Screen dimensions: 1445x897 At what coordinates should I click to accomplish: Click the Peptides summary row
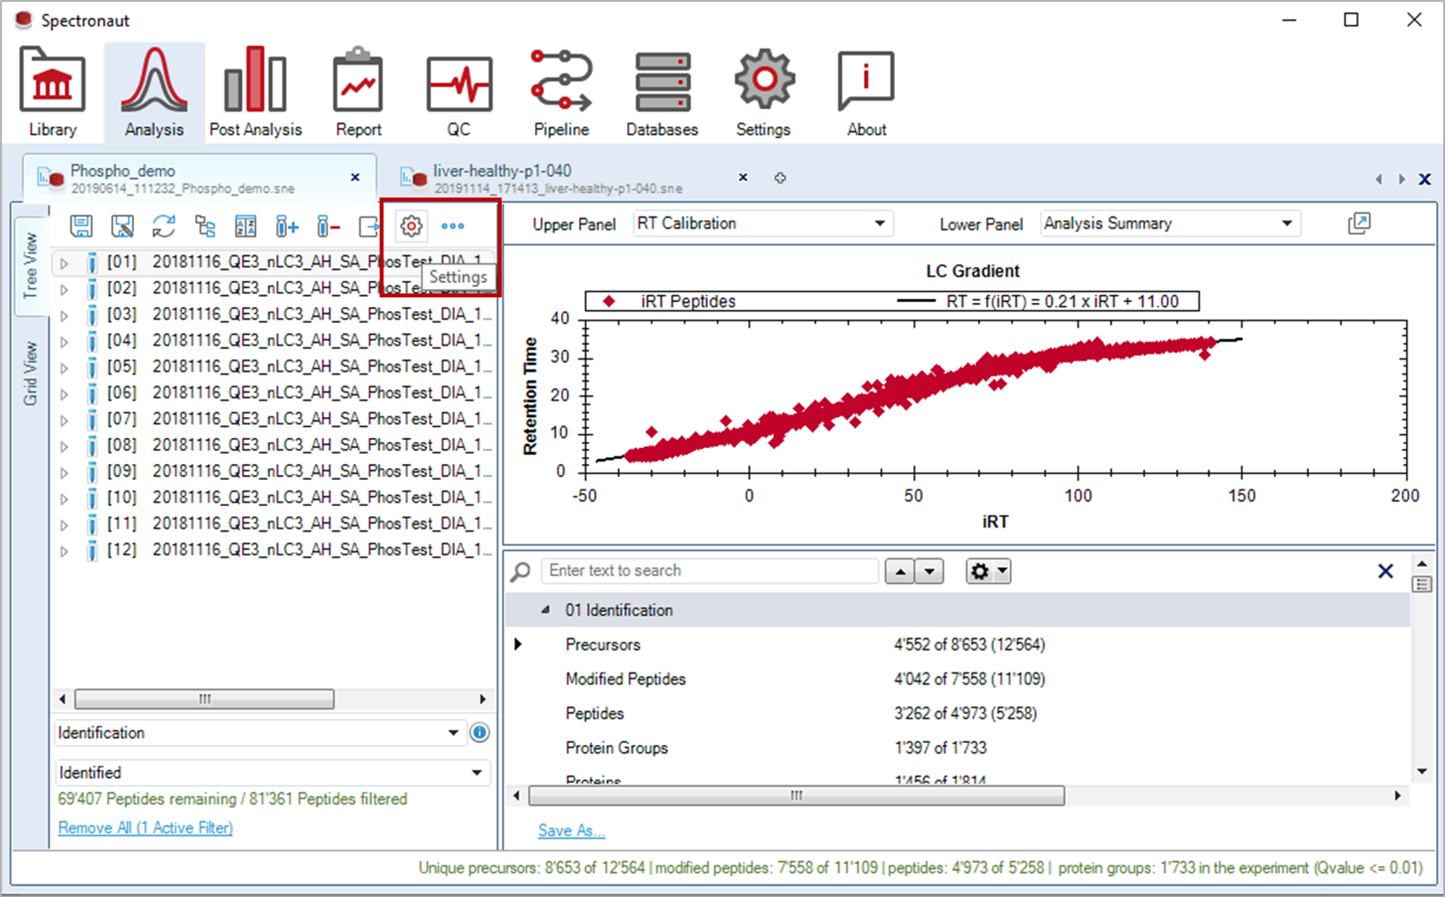click(958, 714)
